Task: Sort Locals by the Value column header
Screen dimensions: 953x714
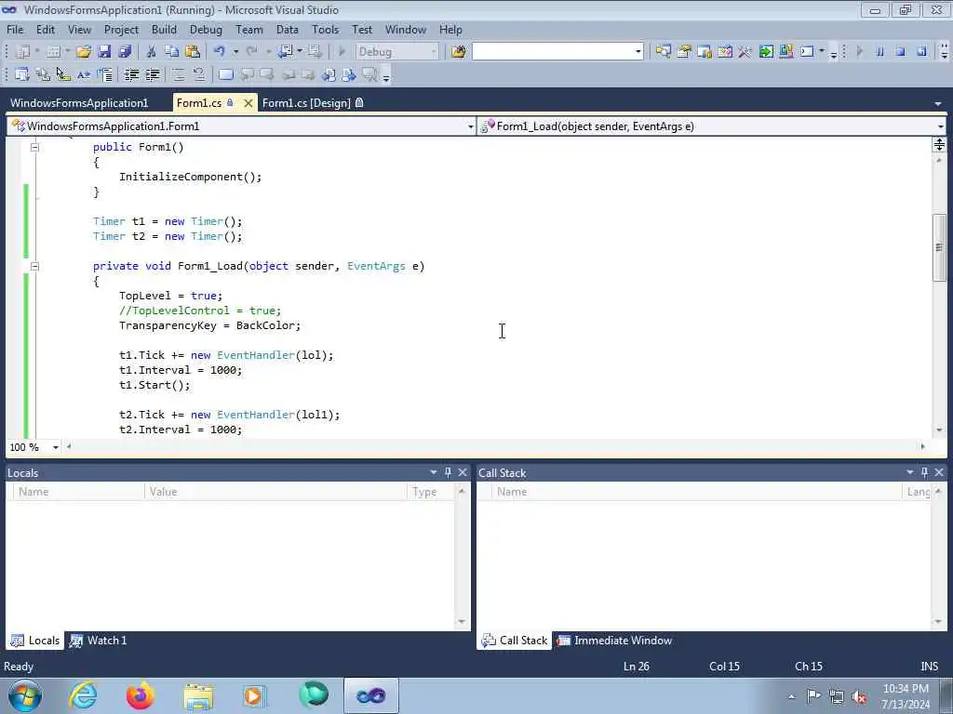Action: (275, 492)
